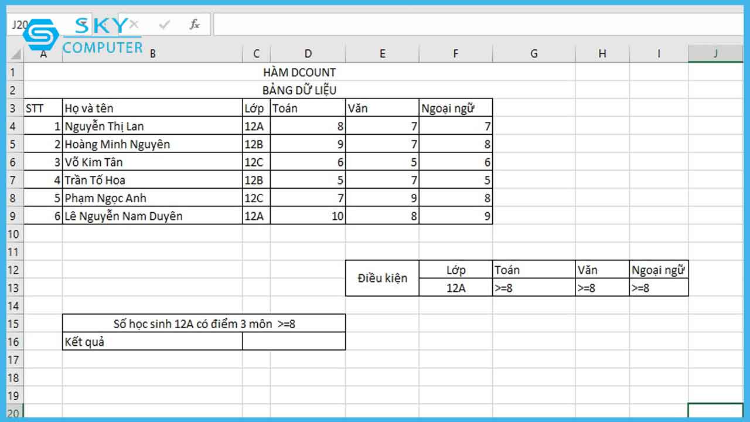This screenshot has height=422, width=750.
Task: Click the Ngoại ngữ score 9 in row 9
Action: pos(456,216)
